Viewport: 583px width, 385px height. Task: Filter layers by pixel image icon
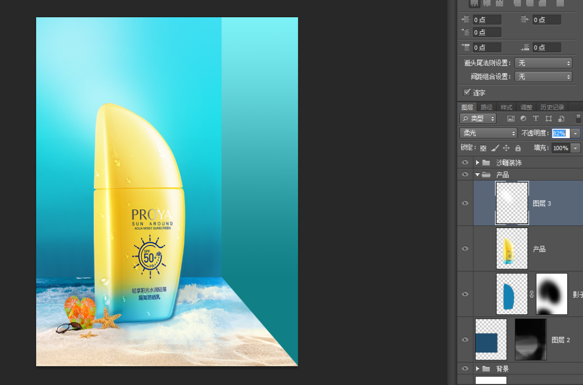(511, 119)
